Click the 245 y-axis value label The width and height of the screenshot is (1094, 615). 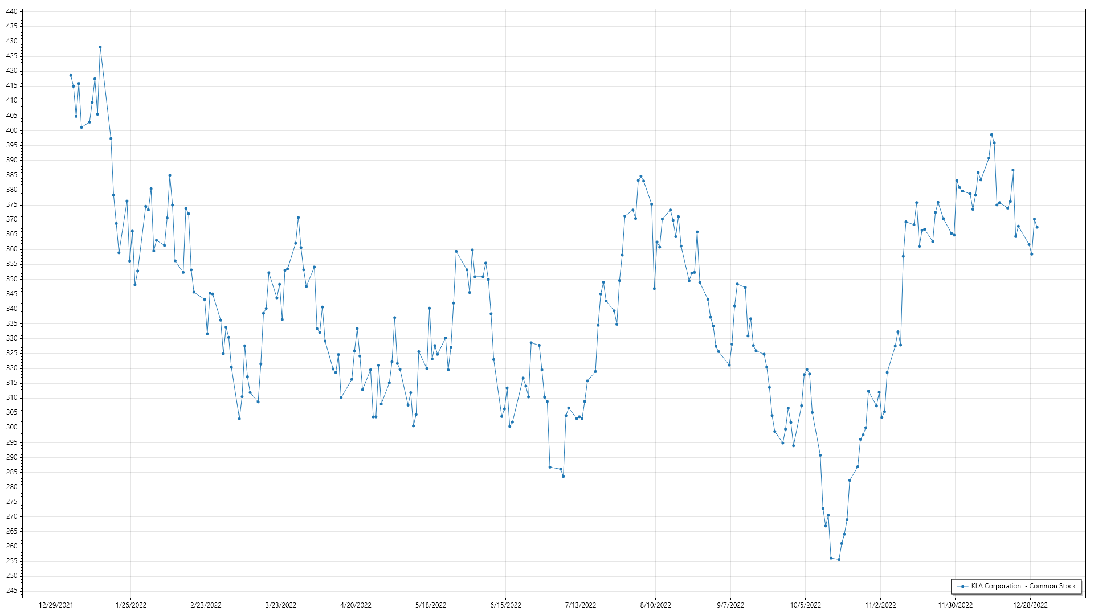pos(12,591)
